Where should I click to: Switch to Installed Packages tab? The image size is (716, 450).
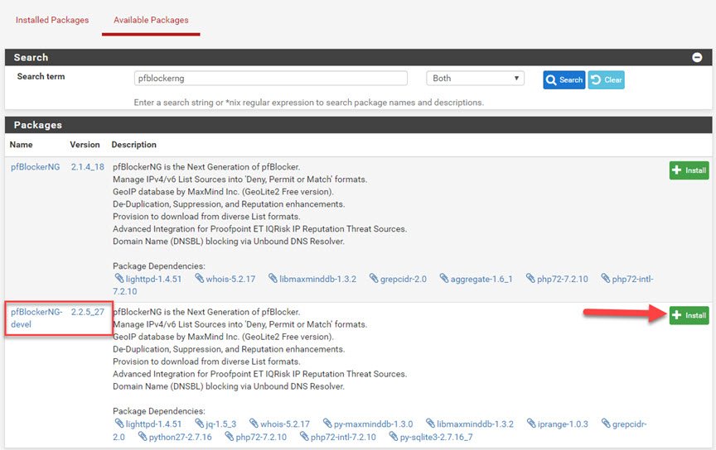coord(52,20)
